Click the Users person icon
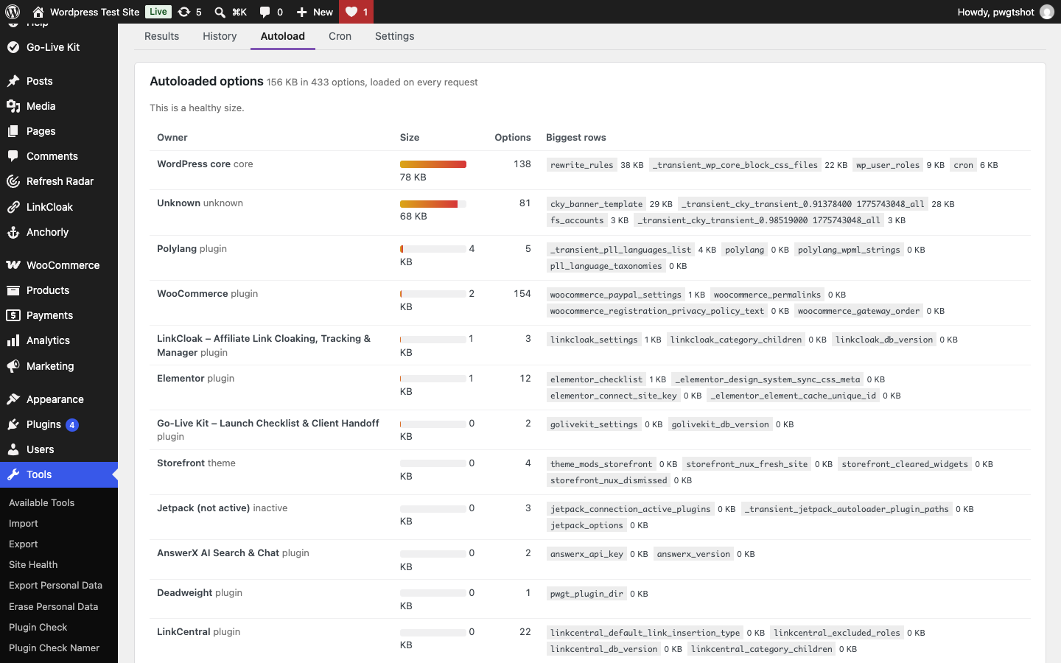Viewport: 1061px width, 663px height. tap(13, 449)
